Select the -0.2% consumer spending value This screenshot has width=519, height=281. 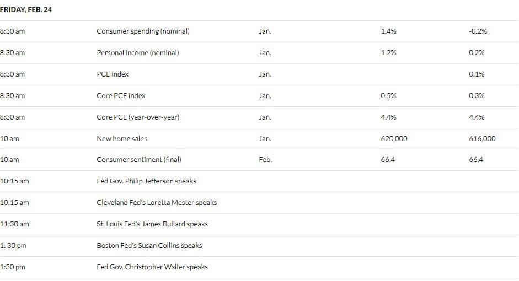pyautogui.click(x=478, y=31)
